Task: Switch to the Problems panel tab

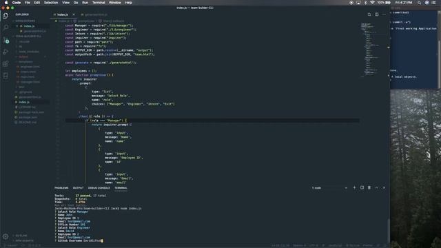Action: pos(61,187)
